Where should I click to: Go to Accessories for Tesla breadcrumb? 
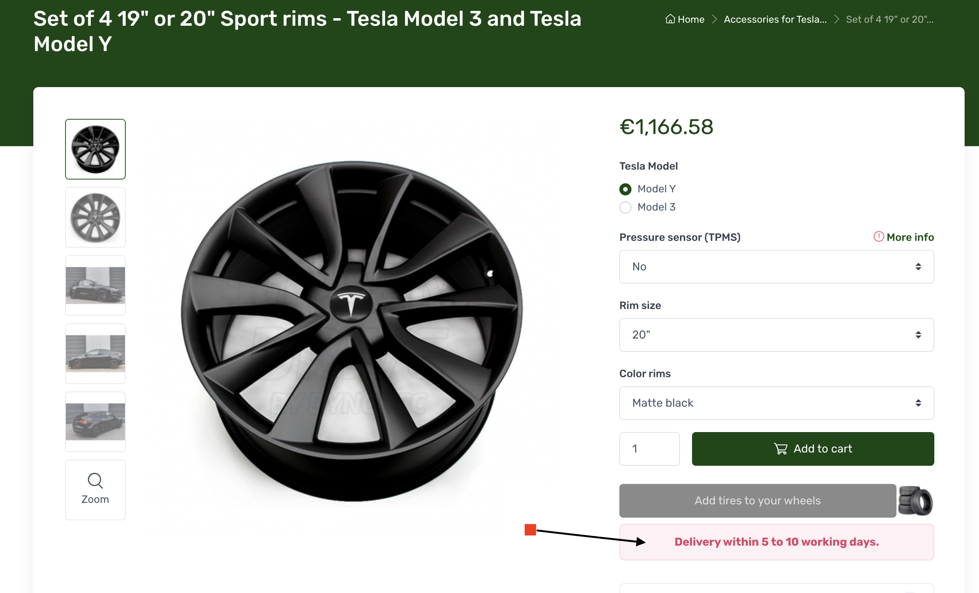click(x=775, y=19)
